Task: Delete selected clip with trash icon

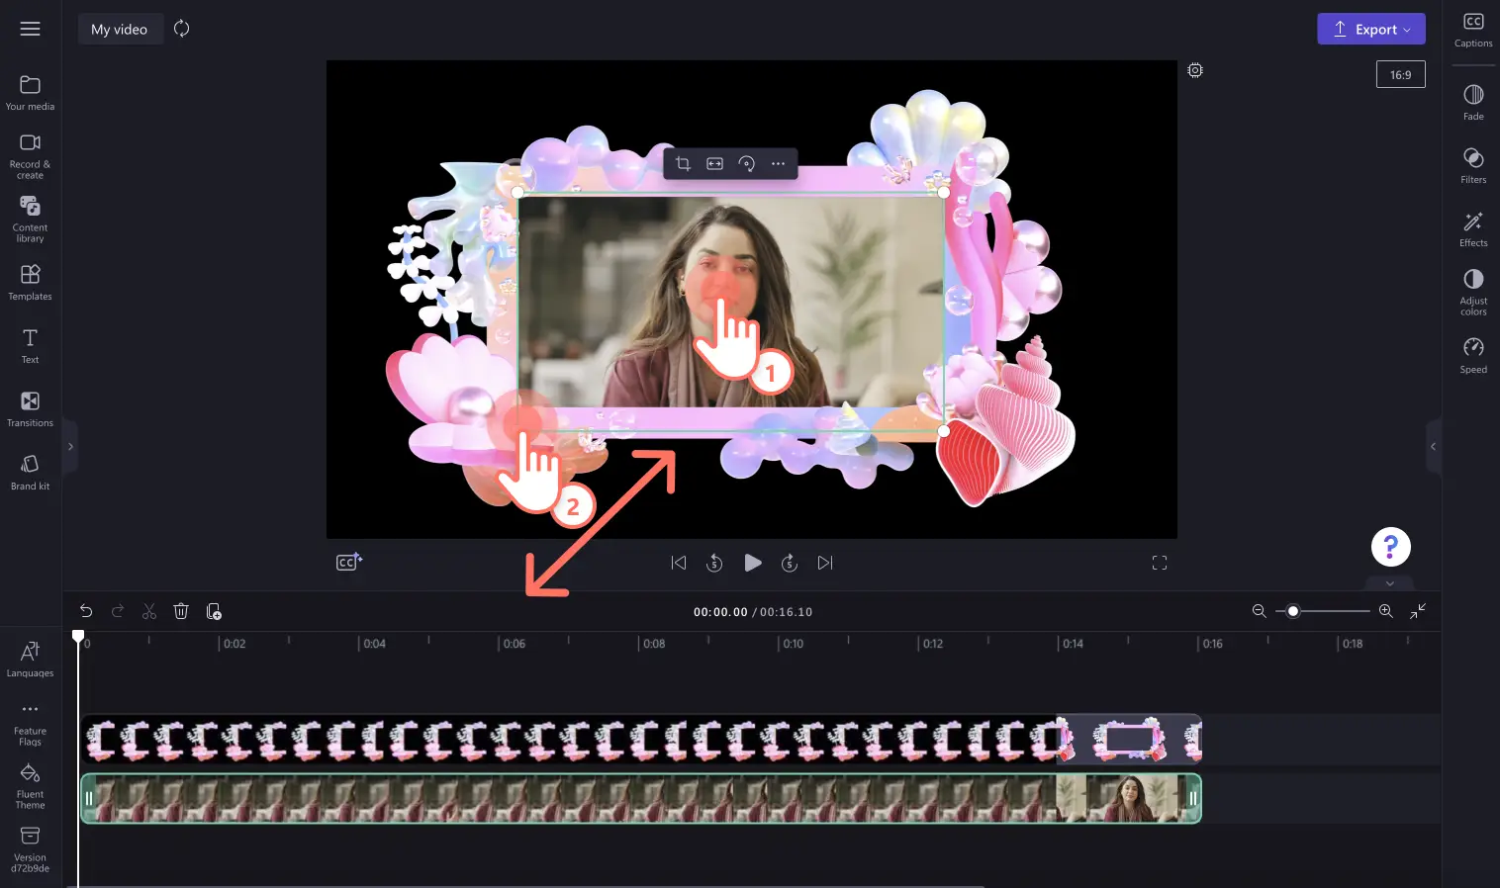Action: point(181,611)
